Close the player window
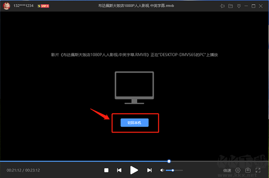The width and height of the screenshot is (269, 178). click(x=261, y=6)
